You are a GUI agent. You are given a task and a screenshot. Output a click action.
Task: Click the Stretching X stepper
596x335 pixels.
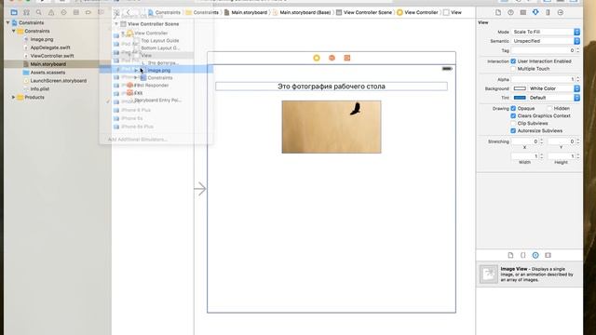click(541, 141)
